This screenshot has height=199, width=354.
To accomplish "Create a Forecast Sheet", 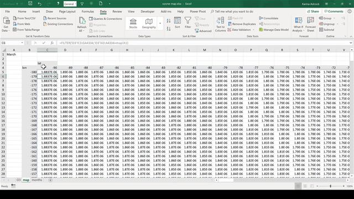I will pos(310,24).
